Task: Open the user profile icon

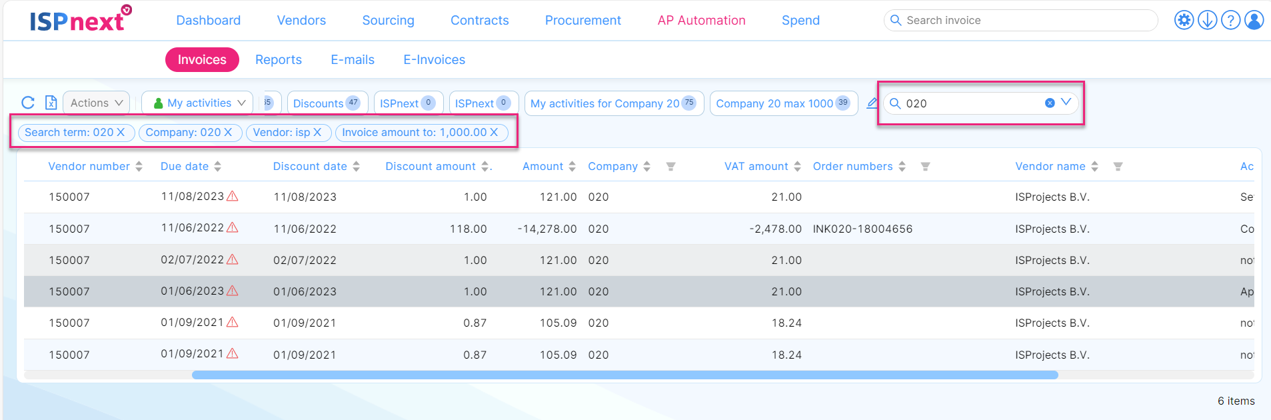Action: (x=1254, y=20)
